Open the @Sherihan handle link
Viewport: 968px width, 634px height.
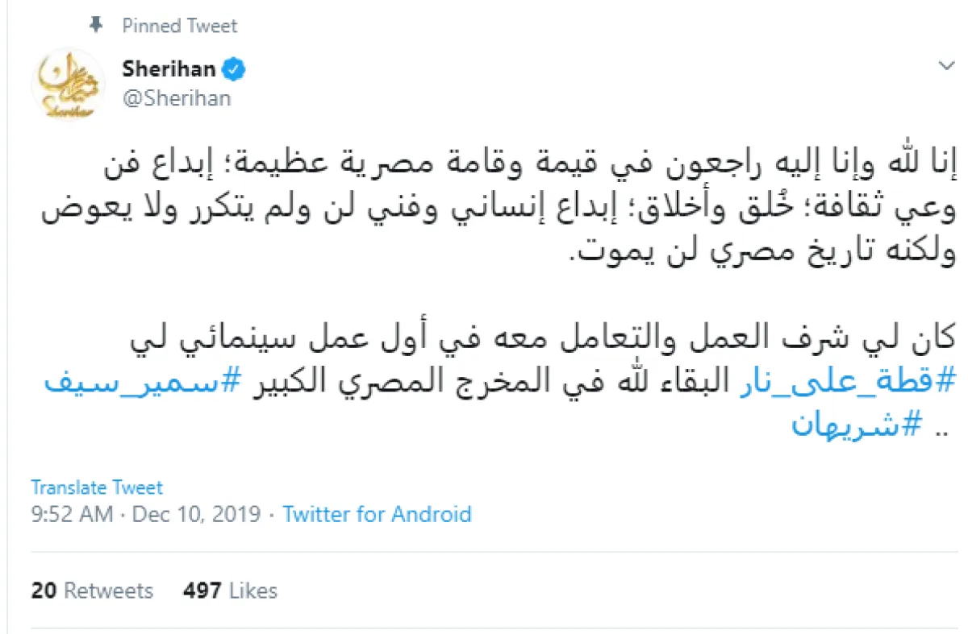pos(177,98)
